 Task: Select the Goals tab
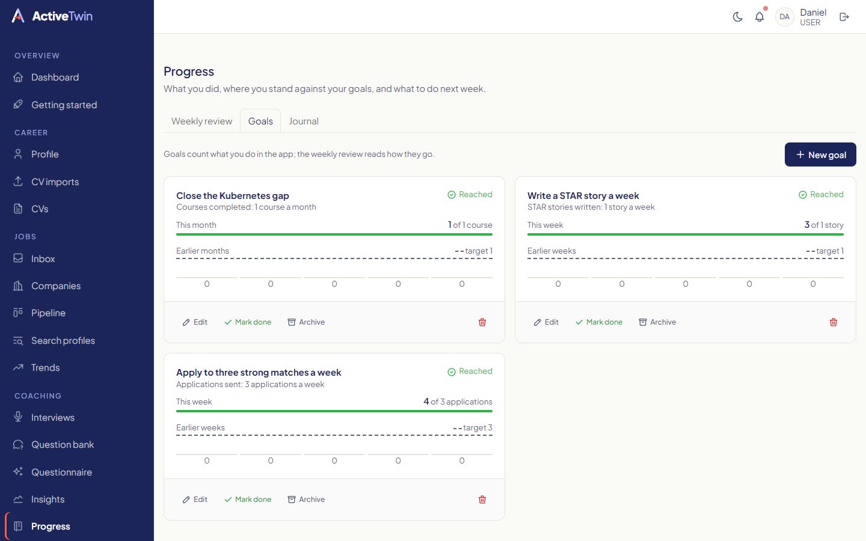260,121
